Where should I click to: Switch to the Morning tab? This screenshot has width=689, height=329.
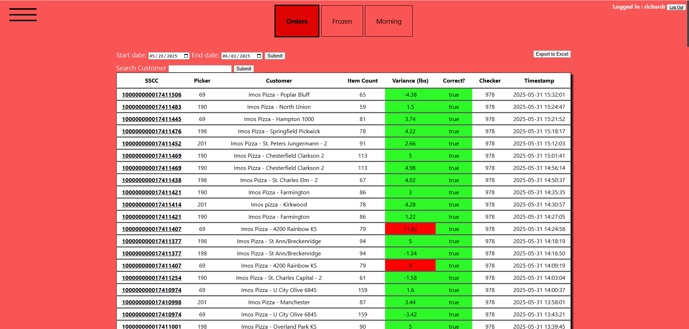pos(389,21)
